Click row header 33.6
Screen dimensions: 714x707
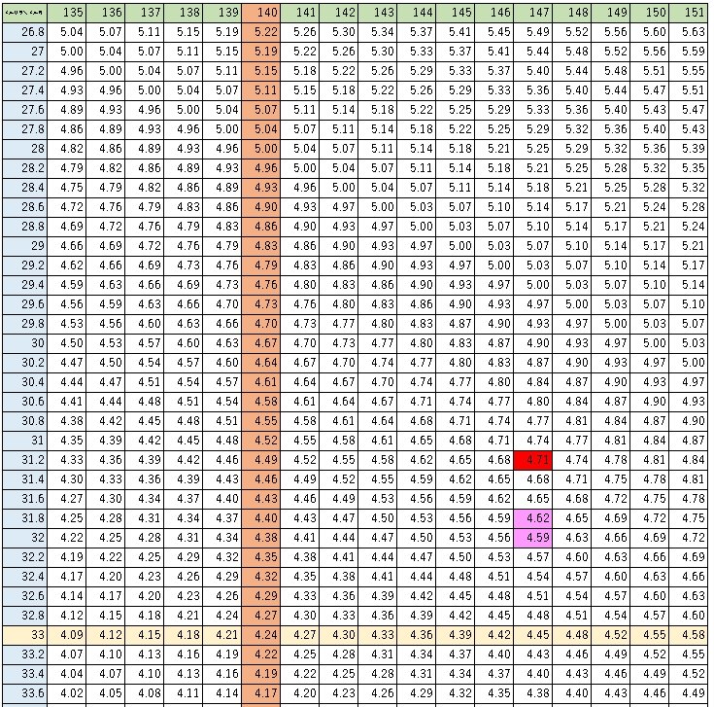click(24, 693)
